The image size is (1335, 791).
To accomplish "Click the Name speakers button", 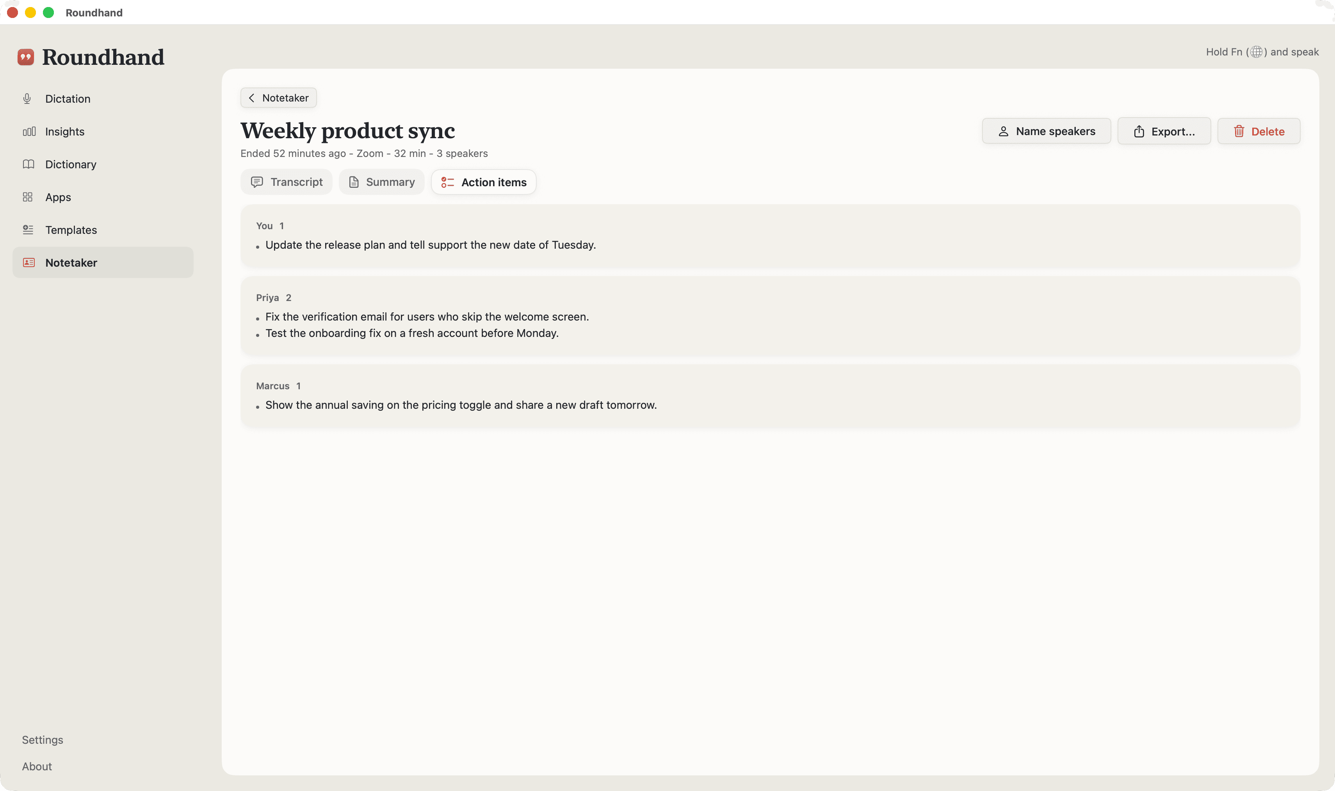I will 1046,131.
